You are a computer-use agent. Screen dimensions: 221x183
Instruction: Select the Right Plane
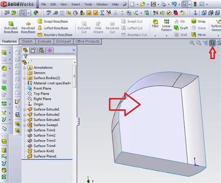click(x=39, y=99)
